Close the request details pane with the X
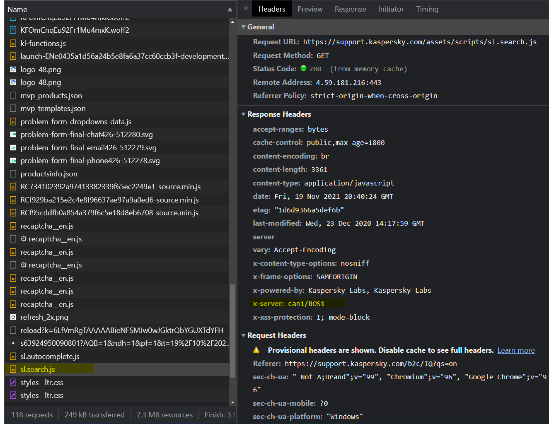This screenshot has width=549, height=424. pyautogui.click(x=246, y=8)
